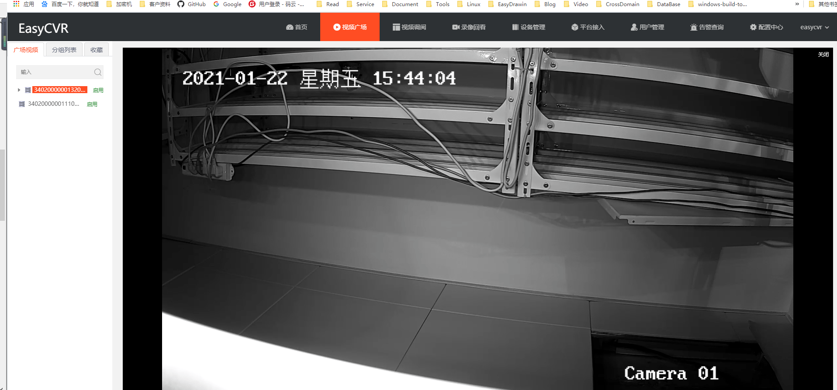Switch to 收藏 favorites tab
Viewport: 837px width, 390px height.
pyautogui.click(x=97, y=50)
